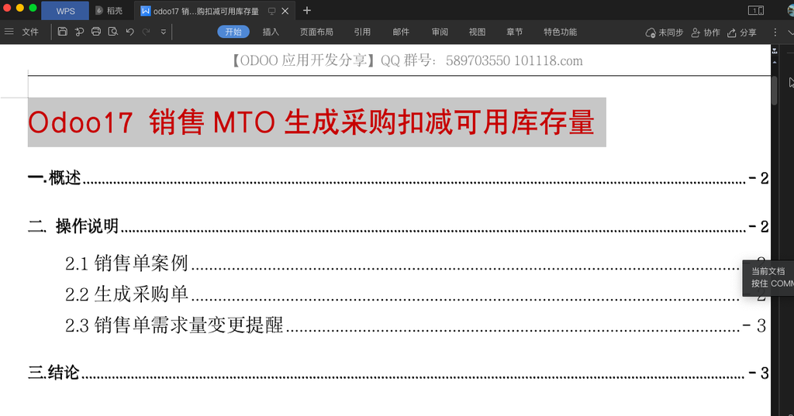Click the 未同步 cloud sync button
Image resolution: width=794 pixels, height=416 pixels.
665,33
